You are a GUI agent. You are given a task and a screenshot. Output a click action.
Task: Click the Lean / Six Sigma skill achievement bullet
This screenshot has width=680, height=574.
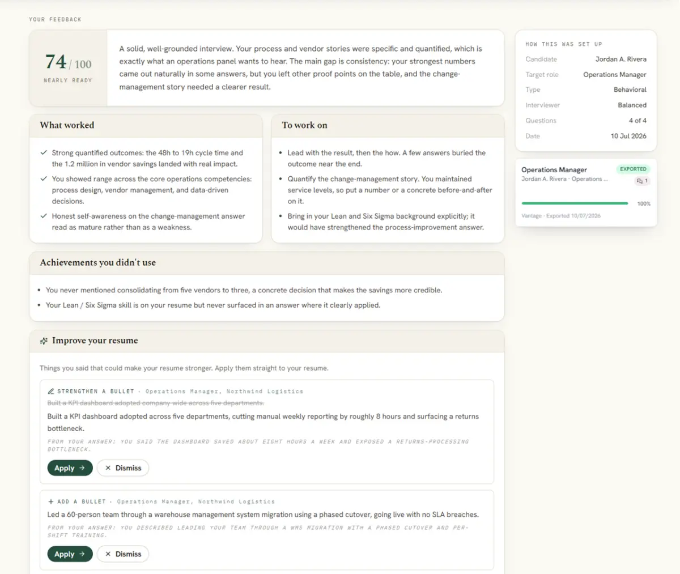(213, 305)
